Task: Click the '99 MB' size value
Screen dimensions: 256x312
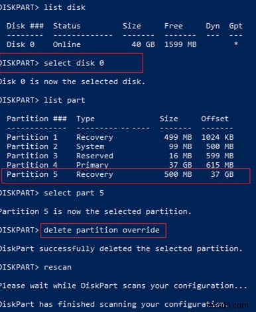Action: [x=180, y=146]
